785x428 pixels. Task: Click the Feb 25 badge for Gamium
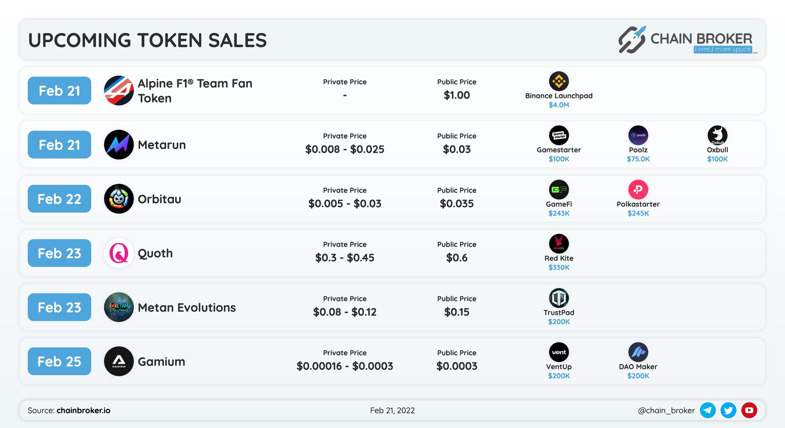click(x=59, y=361)
